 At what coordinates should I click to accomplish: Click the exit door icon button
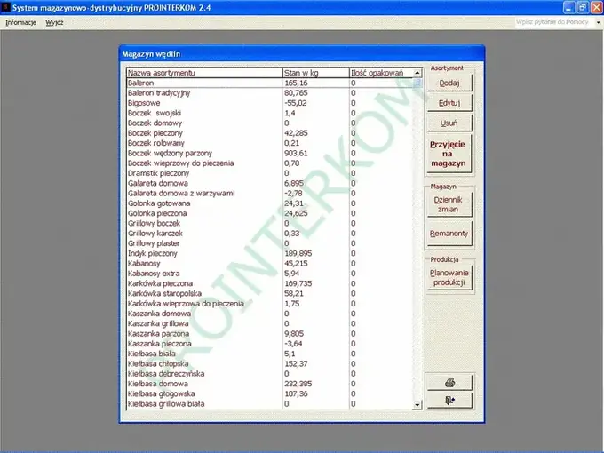[449, 401]
